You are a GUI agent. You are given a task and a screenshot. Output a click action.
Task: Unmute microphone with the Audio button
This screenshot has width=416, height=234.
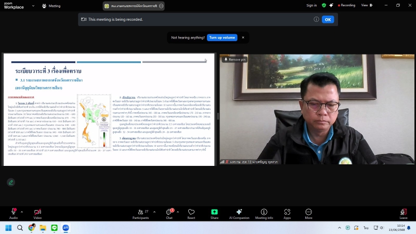pyautogui.click(x=13, y=213)
